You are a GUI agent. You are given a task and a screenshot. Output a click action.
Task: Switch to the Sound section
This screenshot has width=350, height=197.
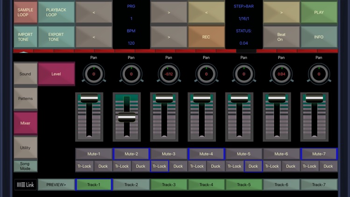click(x=26, y=74)
